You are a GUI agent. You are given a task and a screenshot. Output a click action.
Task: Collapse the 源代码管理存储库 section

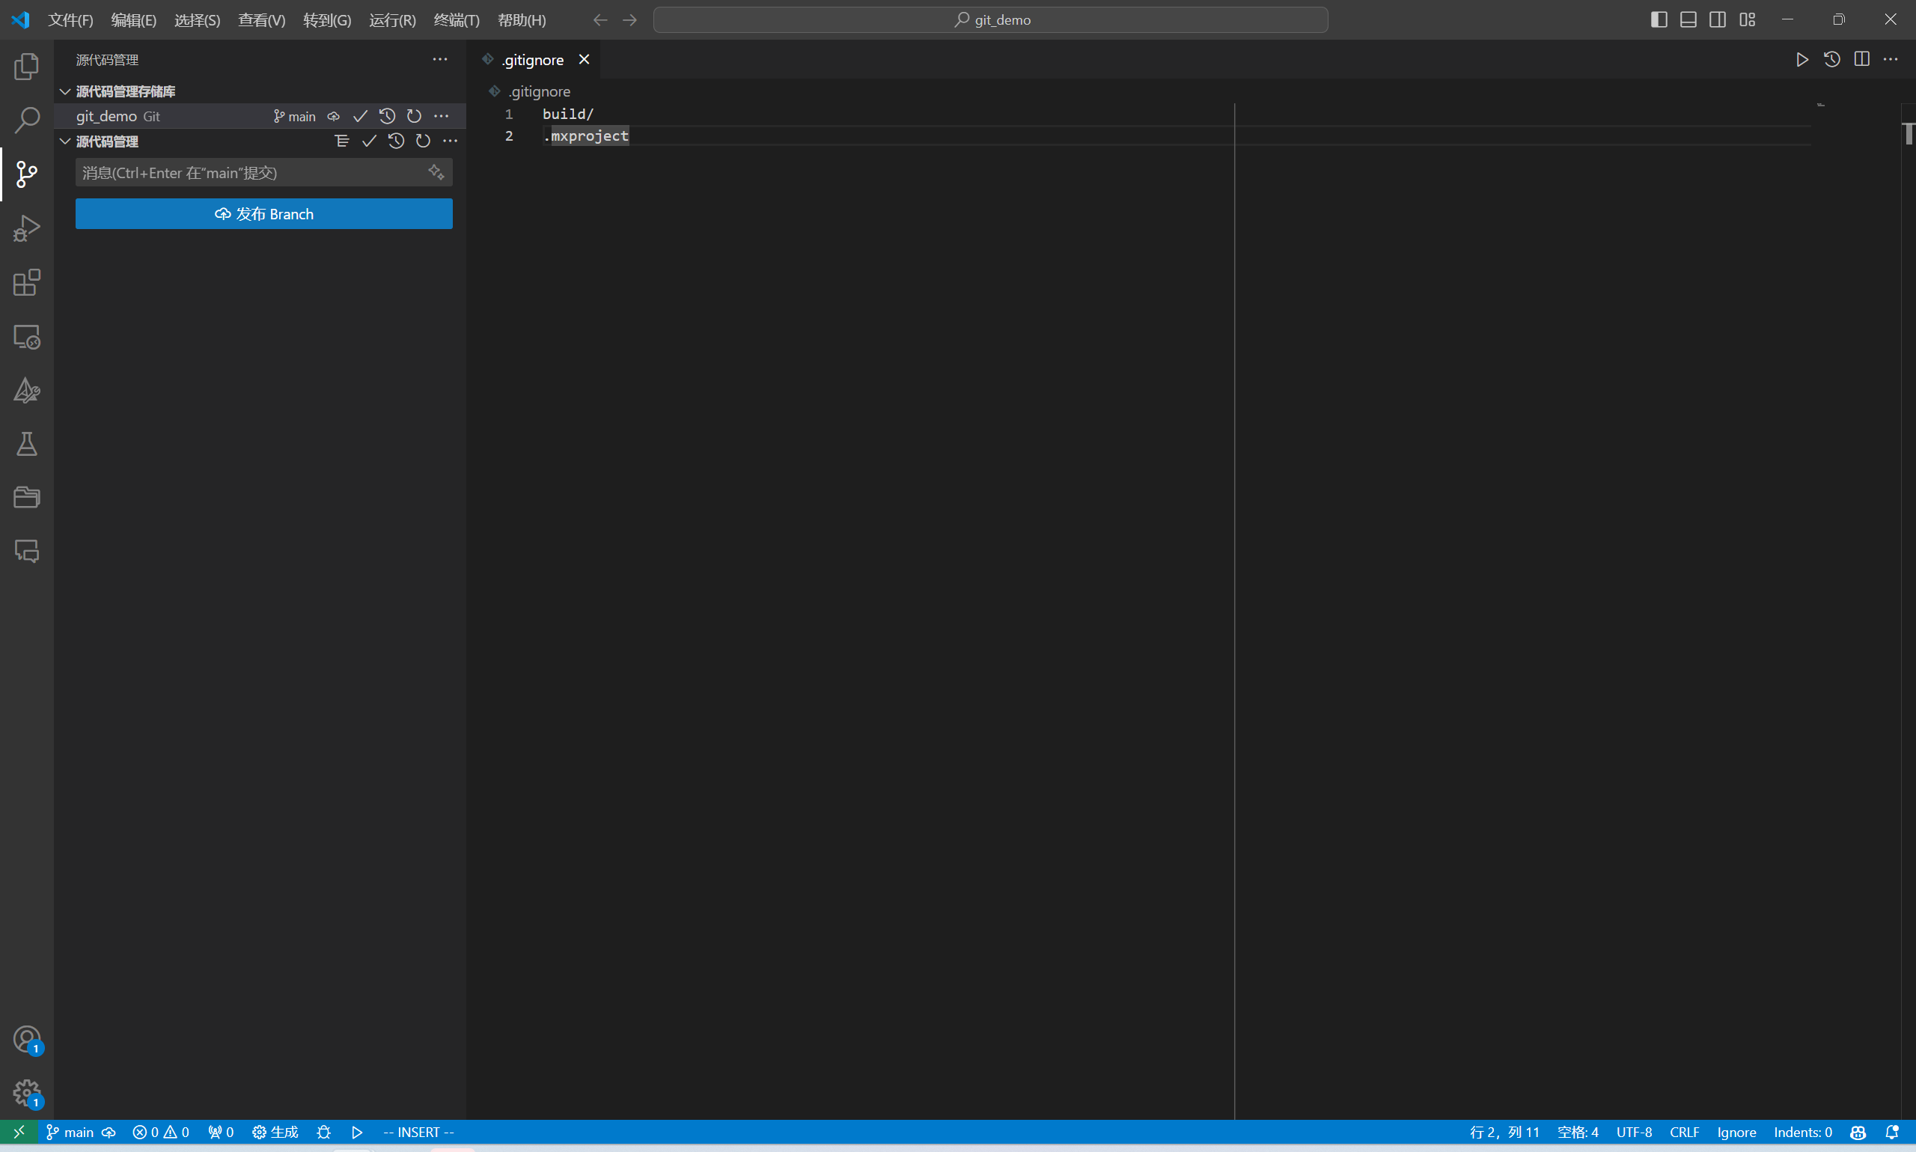click(65, 91)
